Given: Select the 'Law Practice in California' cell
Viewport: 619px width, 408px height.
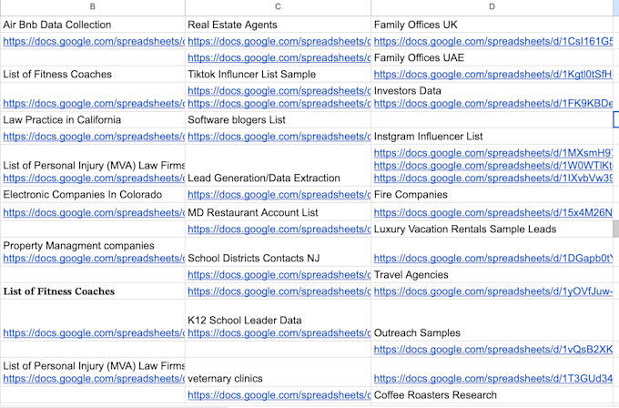Looking at the screenshot, I should click(x=92, y=119).
